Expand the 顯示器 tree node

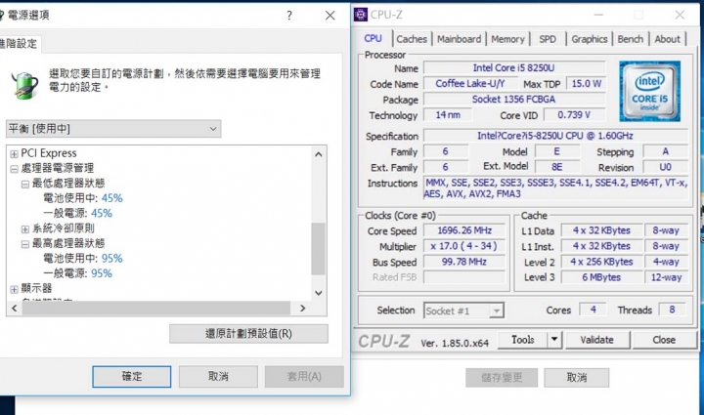(x=14, y=289)
